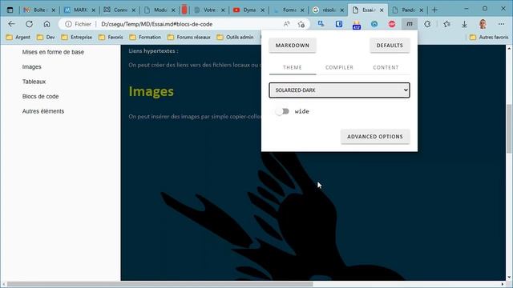The image size is (513, 288).
Task: Open the Entreprise bookmarks folder
Action: point(77,38)
